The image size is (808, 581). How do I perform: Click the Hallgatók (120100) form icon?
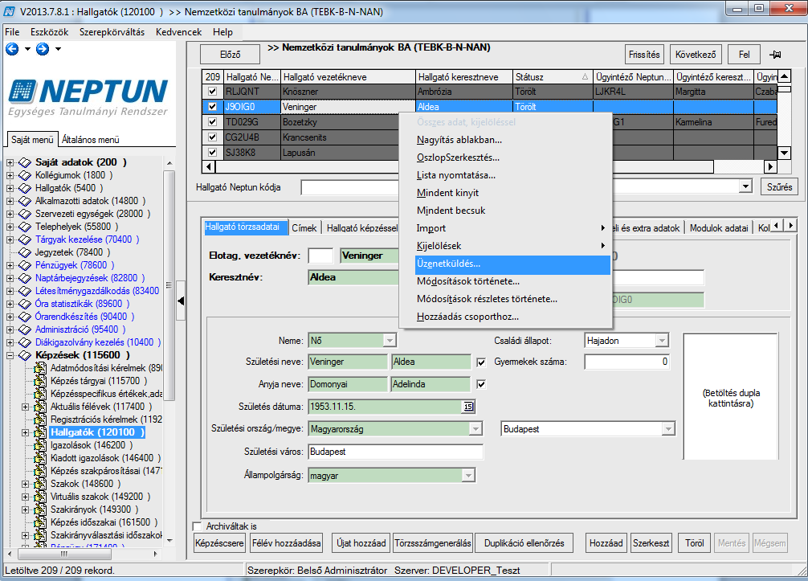point(39,432)
